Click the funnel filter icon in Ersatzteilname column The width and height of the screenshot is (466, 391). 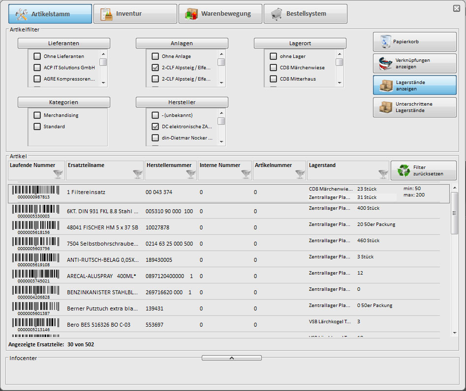(x=137, y=174)
